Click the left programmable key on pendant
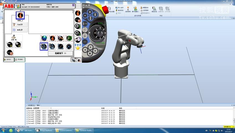The height and width of the screenshot is (133, 235). tap(85, 15)
